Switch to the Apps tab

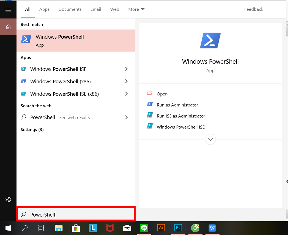pyautogui.click(x=44, y=9)
